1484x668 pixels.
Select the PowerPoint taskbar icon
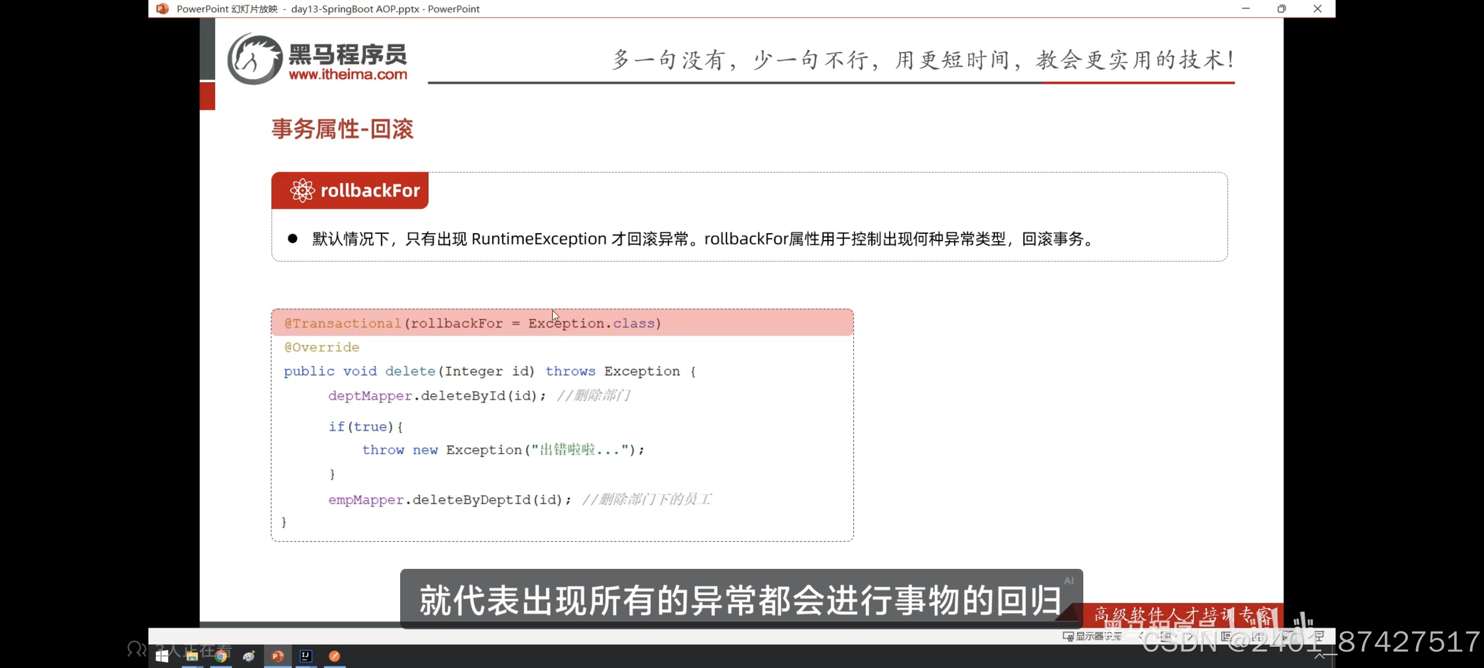pos(278,656)
